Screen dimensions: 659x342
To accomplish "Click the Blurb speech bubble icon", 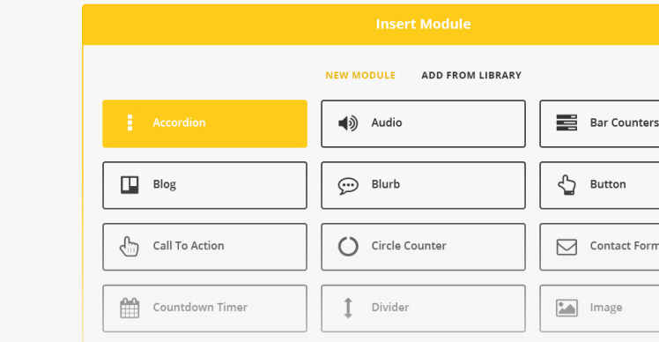I will (x=348, y=185).
